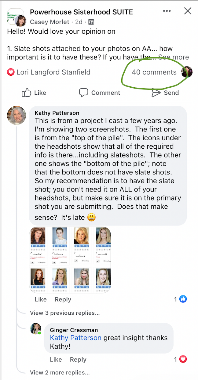The image size is (198, 380).
Task: Close the post with the X icon
Action: click(x=188, y=11)
